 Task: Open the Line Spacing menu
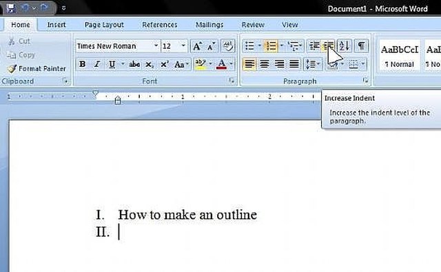coord(313,64)
